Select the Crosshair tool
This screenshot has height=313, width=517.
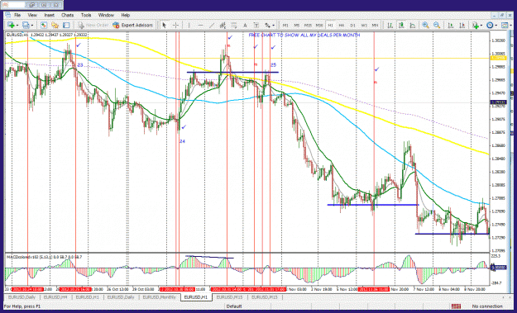pyautogui.click(x=175, y=25)
